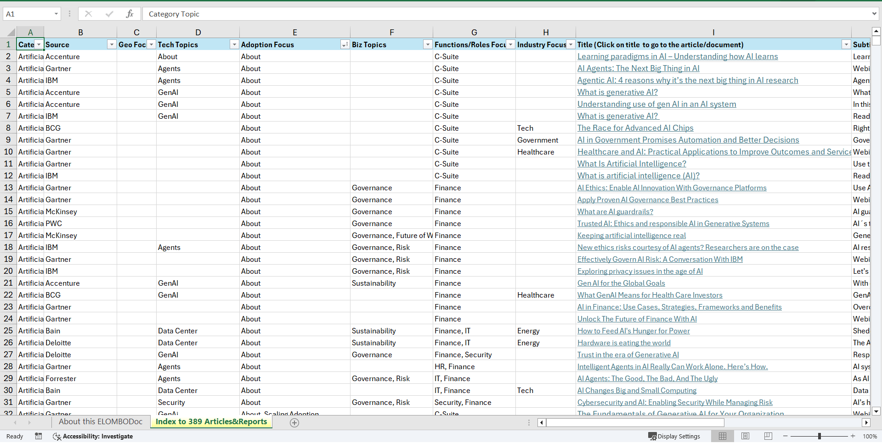Select Index to 389 Articles&Reports tab
Viewport: 882px width, 443px height.
211,421
